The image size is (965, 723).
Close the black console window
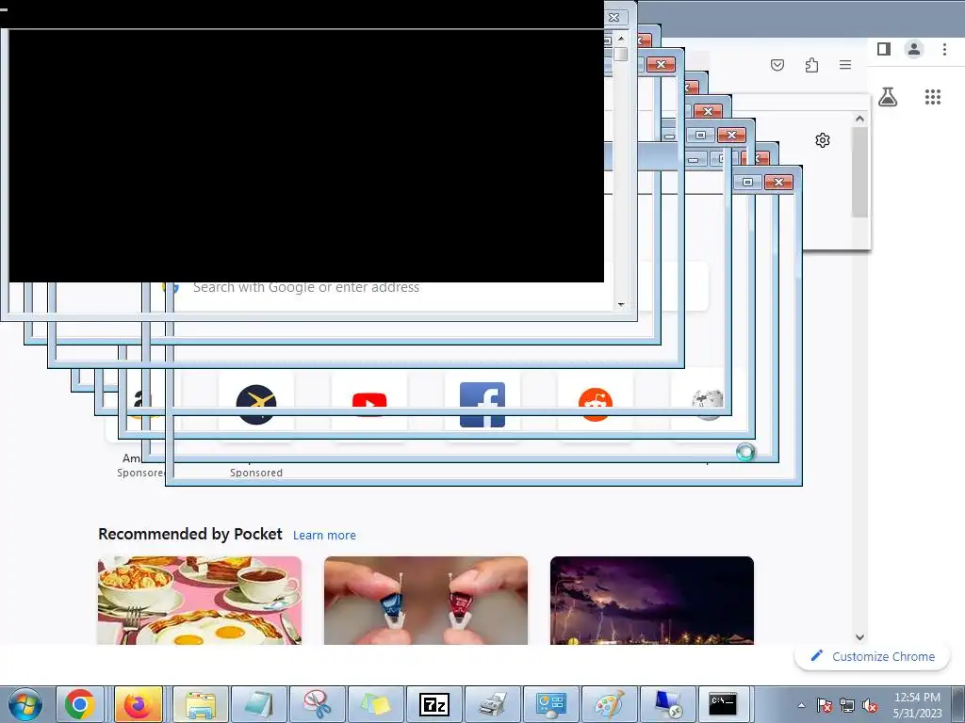[614, 17]
